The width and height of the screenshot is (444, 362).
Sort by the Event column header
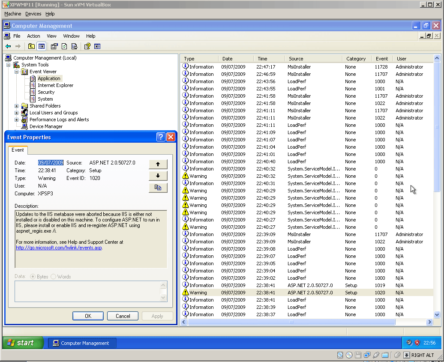pos(382,59)
